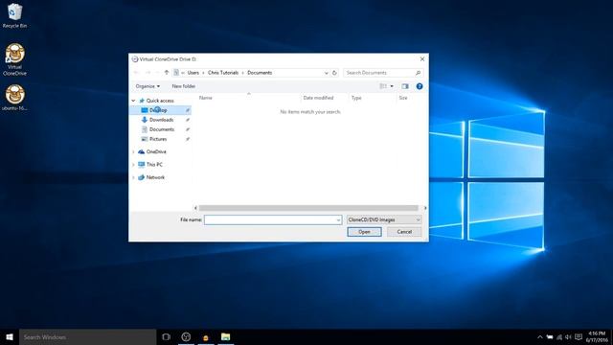Click the Forward navigation arrow
The image size is (613, 345).
point(148,73)
